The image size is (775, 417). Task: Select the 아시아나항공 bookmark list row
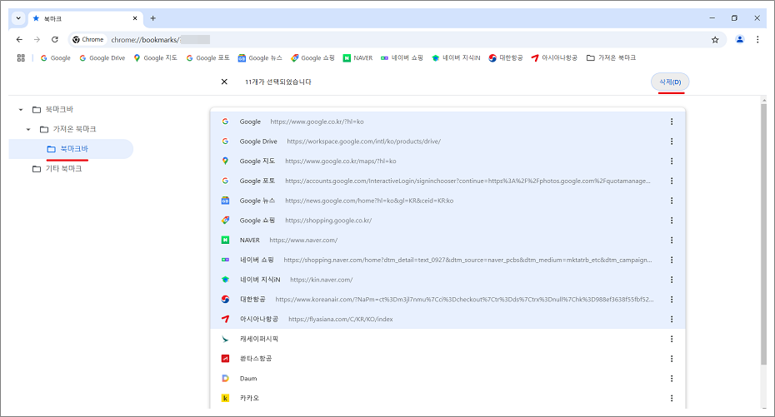point(447,319)
